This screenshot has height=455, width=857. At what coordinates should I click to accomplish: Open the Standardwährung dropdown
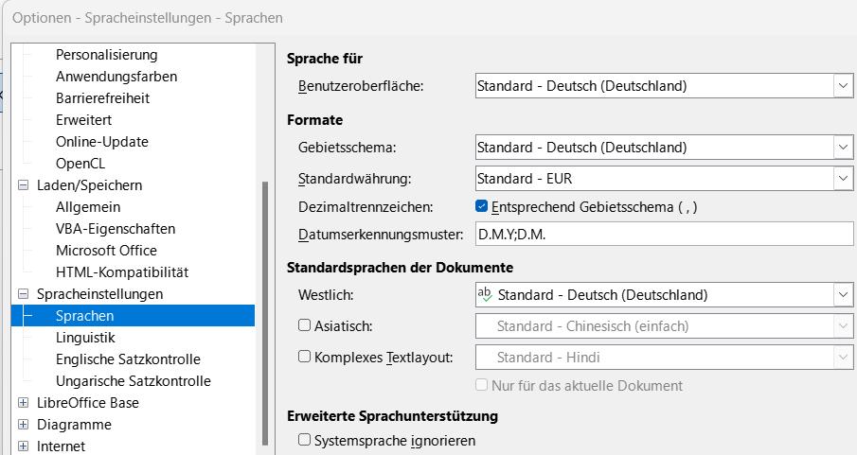[x=843, y=178]
